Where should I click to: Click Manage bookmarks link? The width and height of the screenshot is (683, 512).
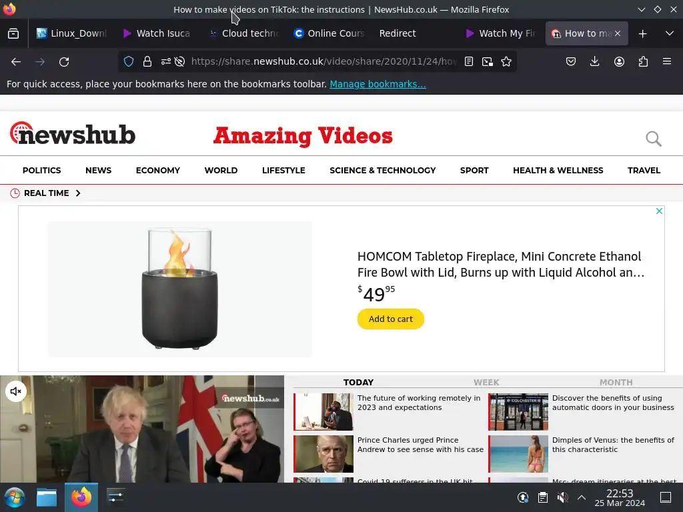[x=378, y=84]
